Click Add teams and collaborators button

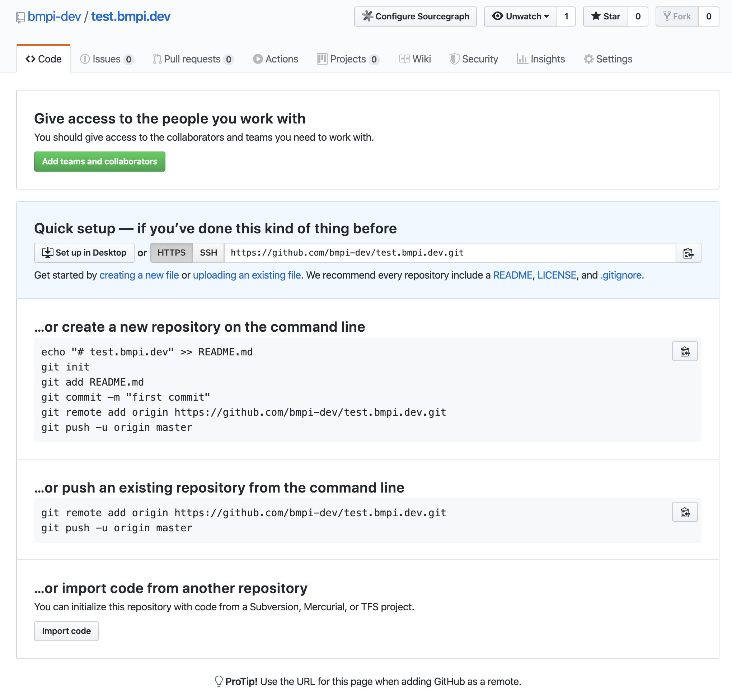tap(99, 161)
